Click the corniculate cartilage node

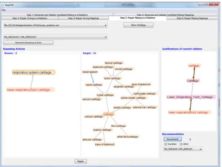pyautogui.click(x=144, y=94)
